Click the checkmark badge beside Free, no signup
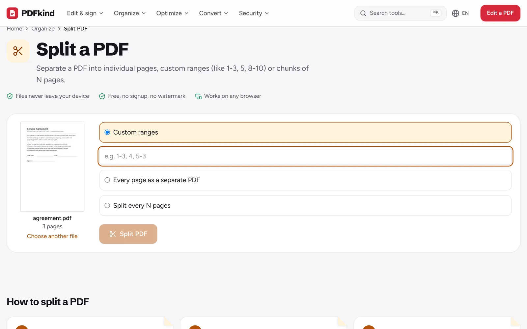This screenshot has height=329, width=527. 102,96
